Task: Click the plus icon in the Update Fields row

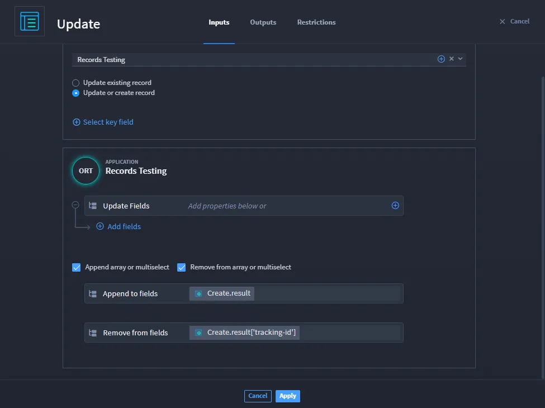Action: tap(395, 205)
